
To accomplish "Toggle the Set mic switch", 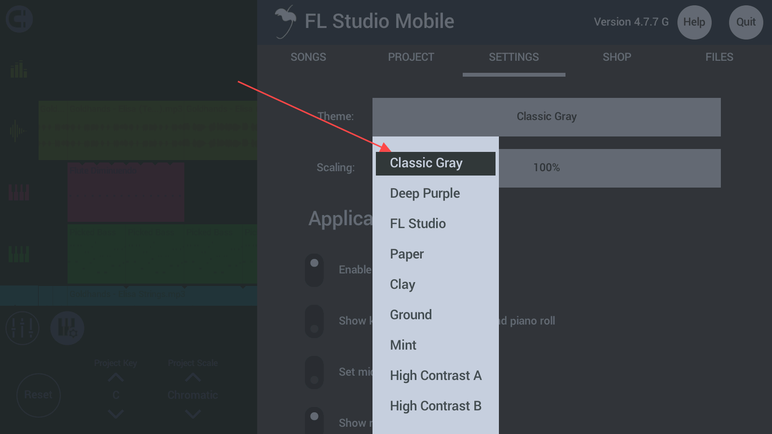I will pyautogui.click(x=314, y=372).
